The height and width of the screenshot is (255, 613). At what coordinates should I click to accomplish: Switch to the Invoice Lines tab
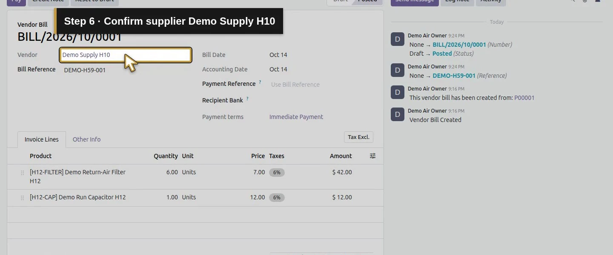tap(42, 139)
